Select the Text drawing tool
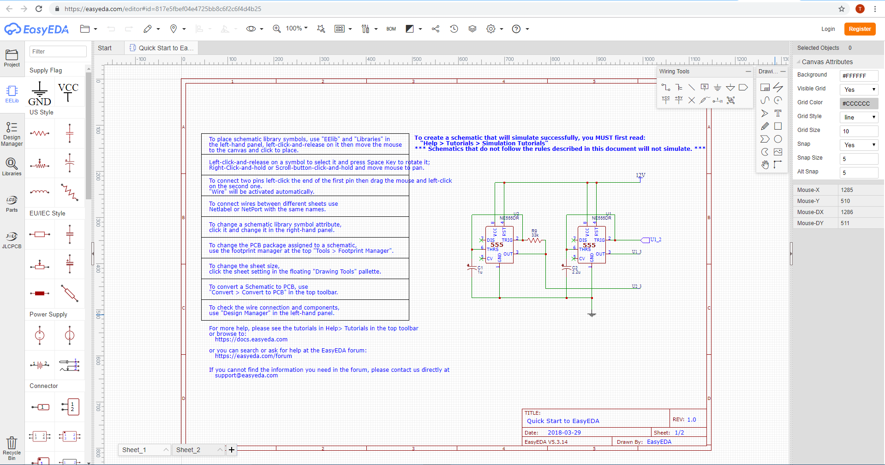This screenshot has height=465, width=885. (x=778, y=113)
